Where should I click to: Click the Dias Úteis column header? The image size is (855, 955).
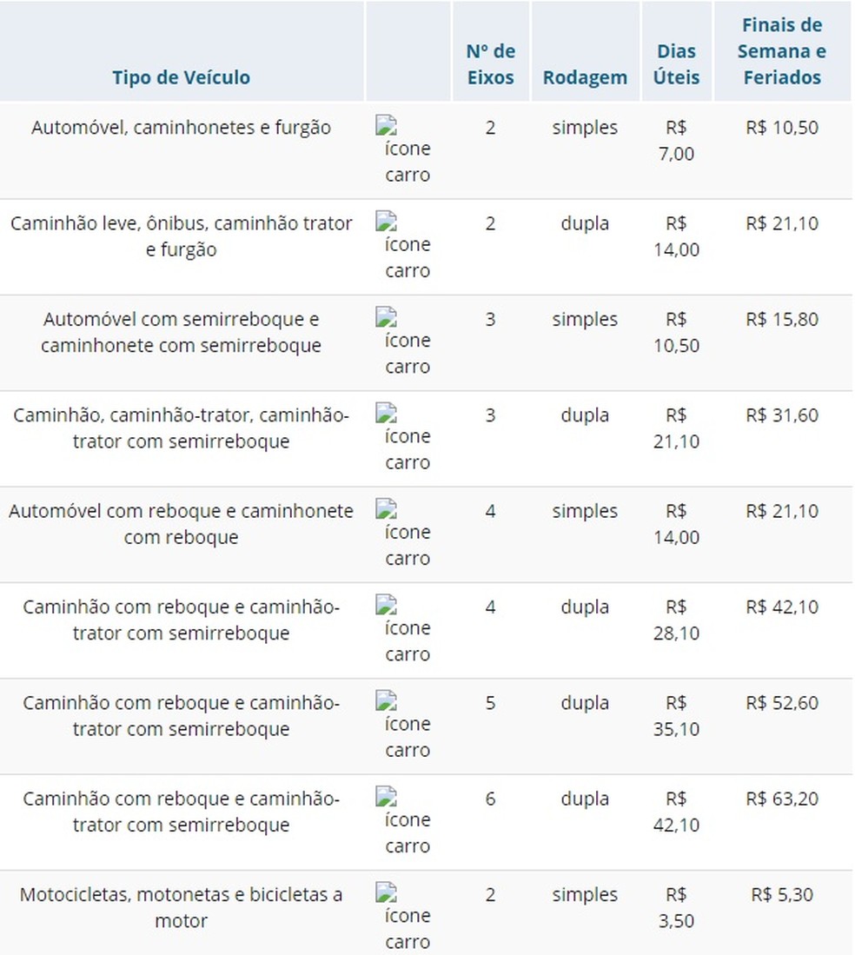[x=676, y=64]
